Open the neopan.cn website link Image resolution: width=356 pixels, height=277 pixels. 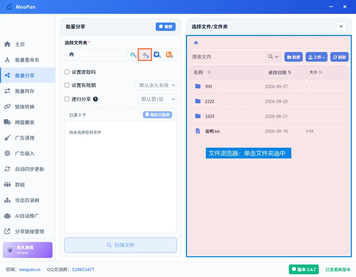click(30, 269)
